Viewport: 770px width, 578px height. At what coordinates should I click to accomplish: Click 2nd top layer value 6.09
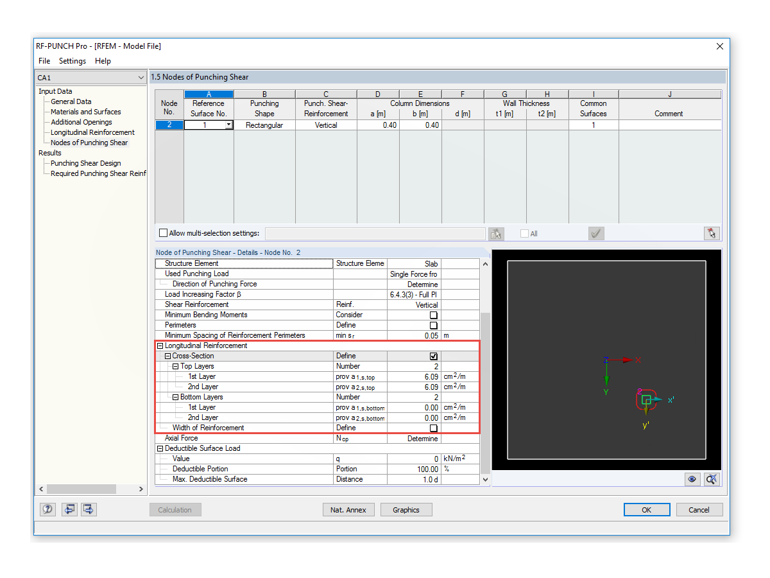(414, 387)
